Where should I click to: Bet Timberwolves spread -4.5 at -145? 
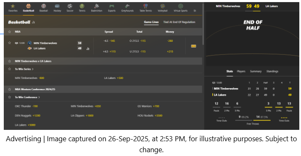point(109,41)
